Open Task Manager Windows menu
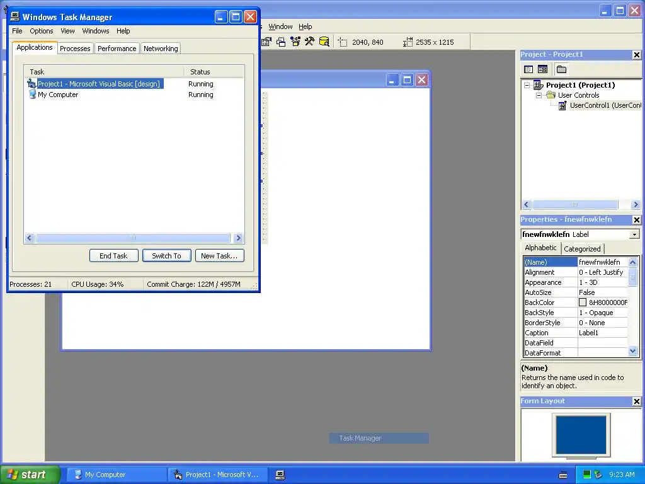Viewport: 645px width, 484px height. click(x=96, y=31)
